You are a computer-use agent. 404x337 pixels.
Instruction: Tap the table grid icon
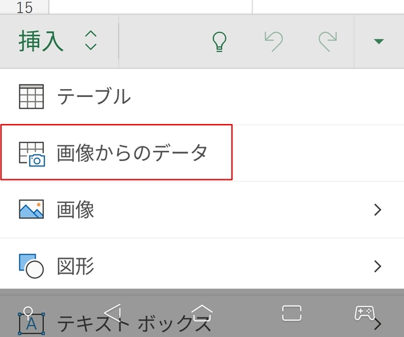pos(31,96)
